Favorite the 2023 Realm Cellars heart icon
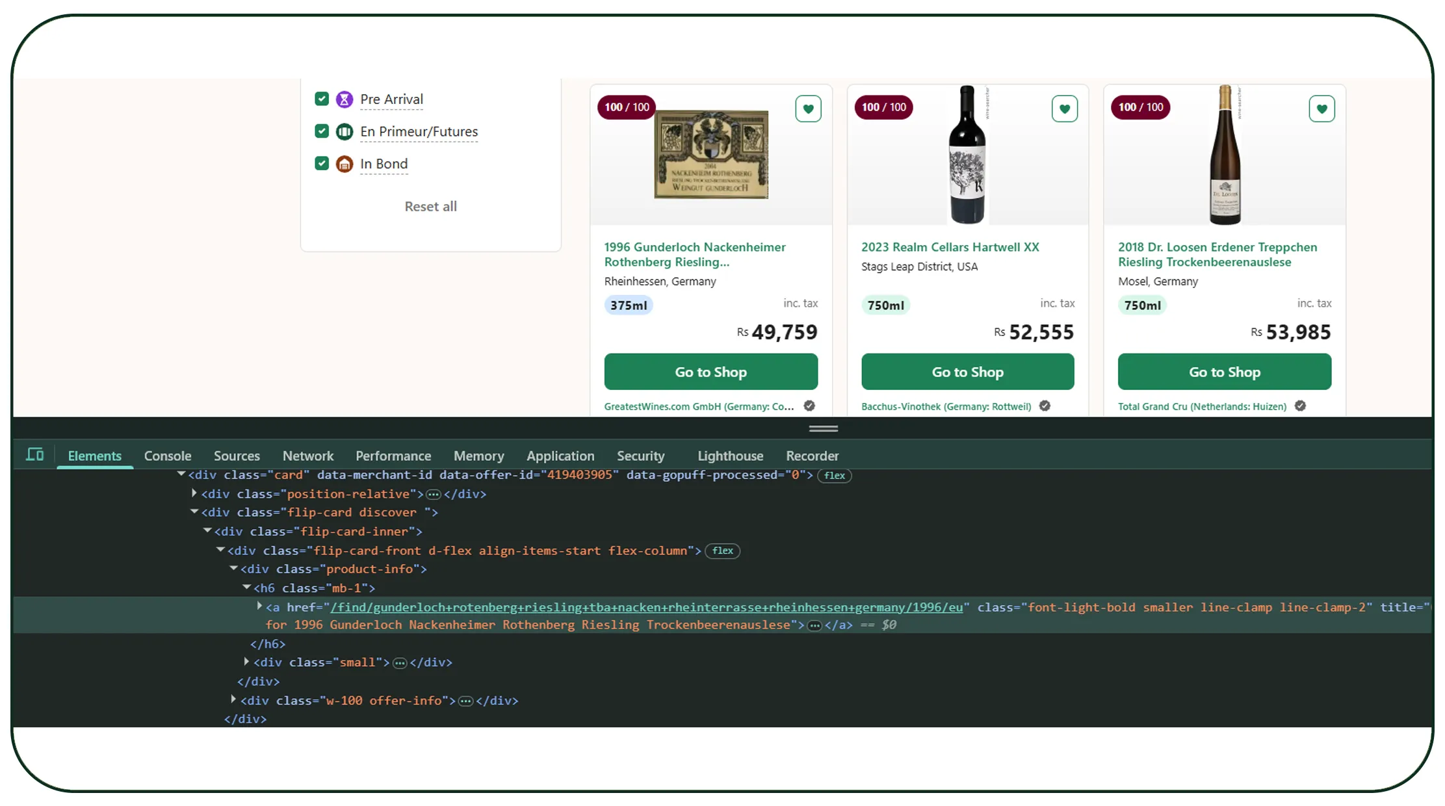Image resolution: width=1445 pixels, height=806 pixels. click(x=1065, y=109)
